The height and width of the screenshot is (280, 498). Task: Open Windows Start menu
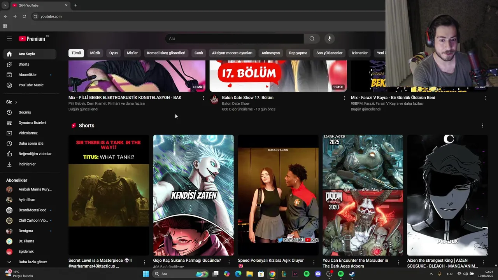pyautogui.click(x=146, y=274)
